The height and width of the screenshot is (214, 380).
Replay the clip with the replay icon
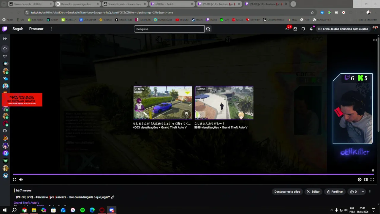click(x=15, y=180)
